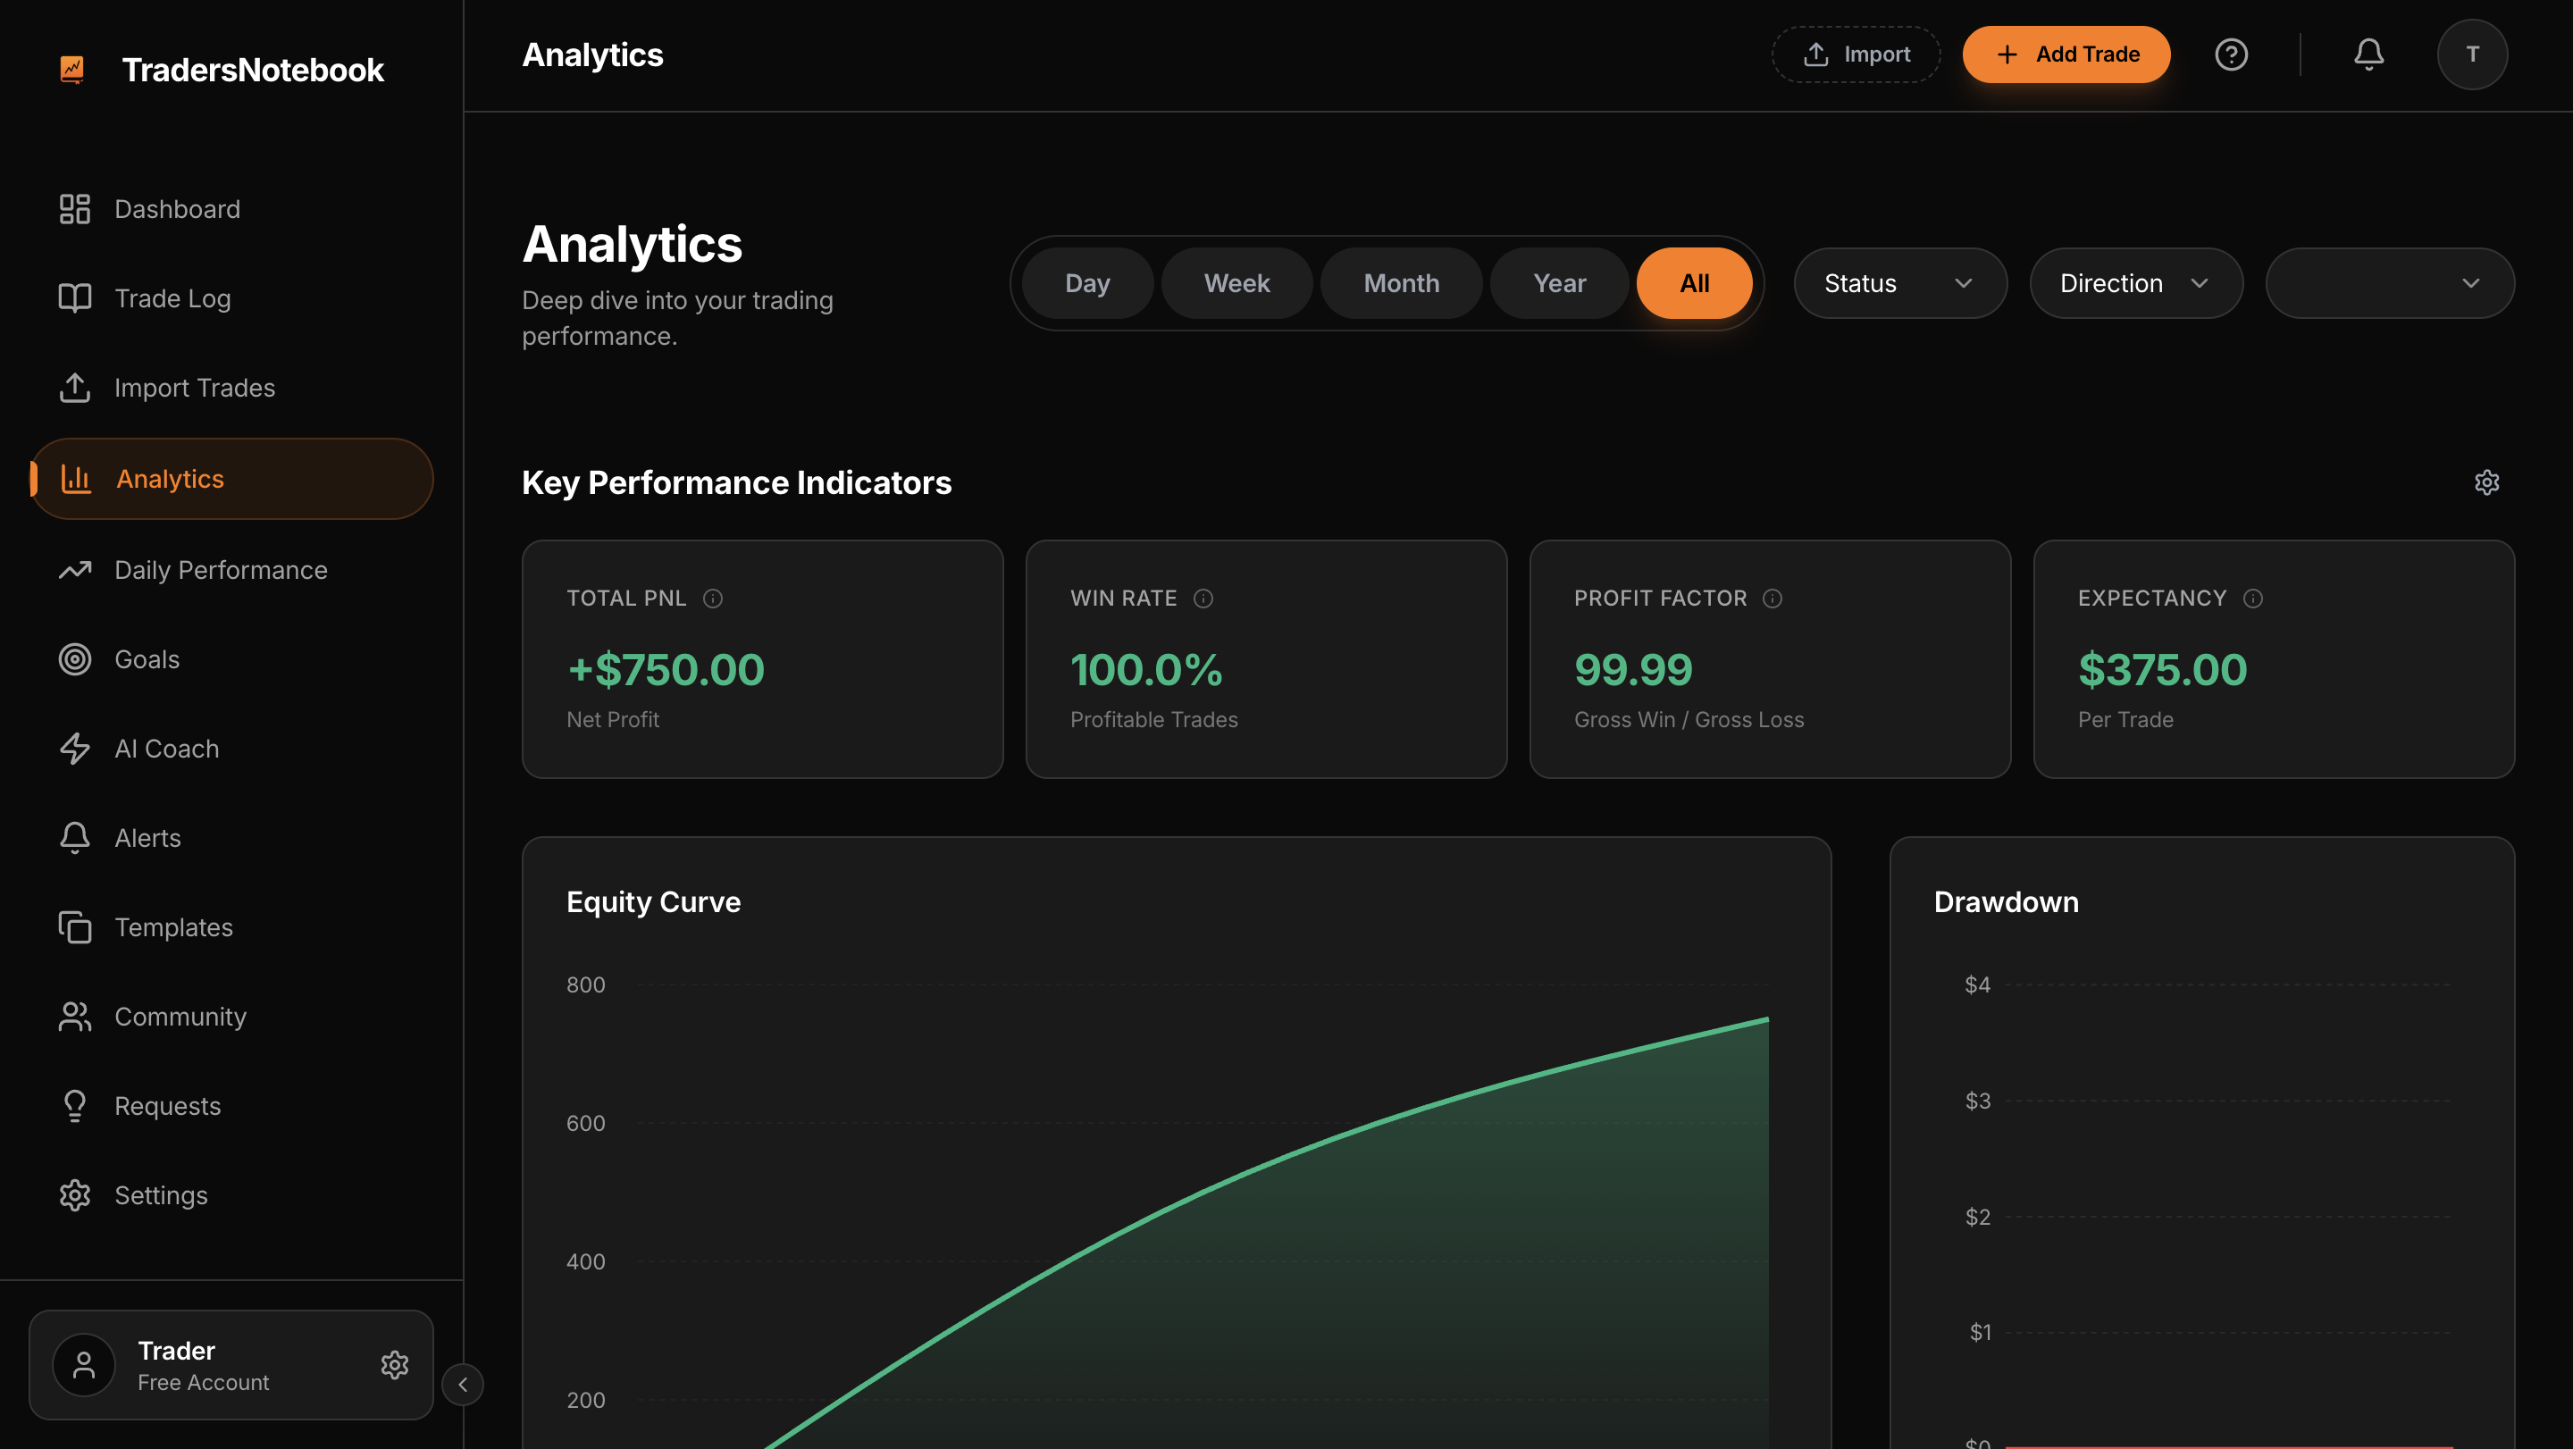Select the Day time range
This screenshot has height=1449, width=2573.
[1086, 283]
